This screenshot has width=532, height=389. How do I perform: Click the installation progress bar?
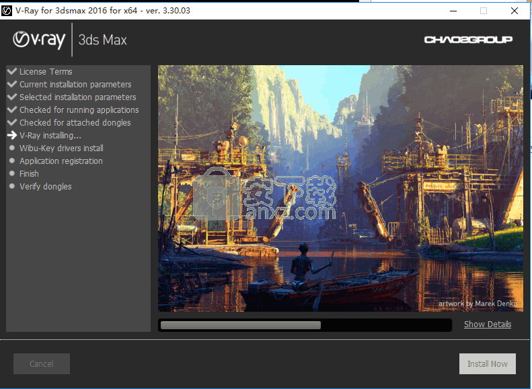pos(305,325)
